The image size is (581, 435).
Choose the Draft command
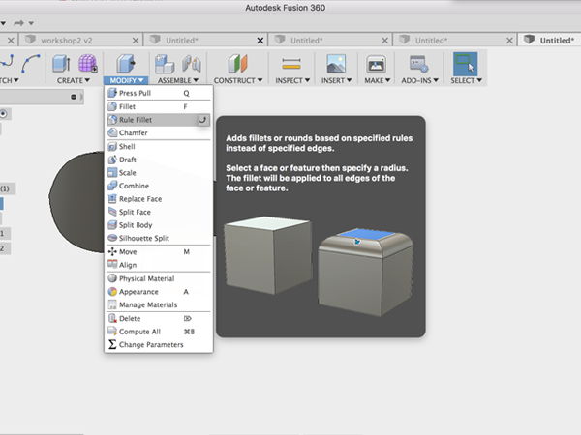(159, 159)
